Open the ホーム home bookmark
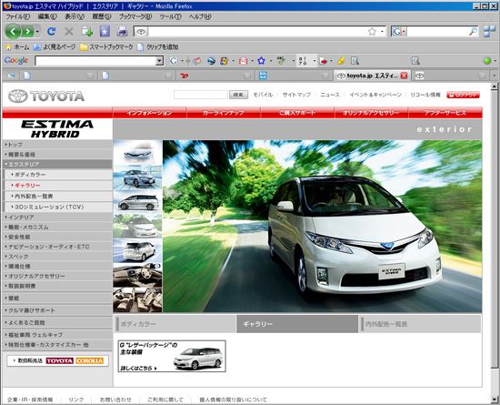The image size is (500, 405). pyautogui.click(x=17, y=47)
